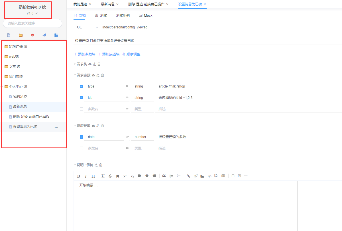Open the v1.0 version dropdown
Viewport: 342px width, 231px height.
[32, 13]
